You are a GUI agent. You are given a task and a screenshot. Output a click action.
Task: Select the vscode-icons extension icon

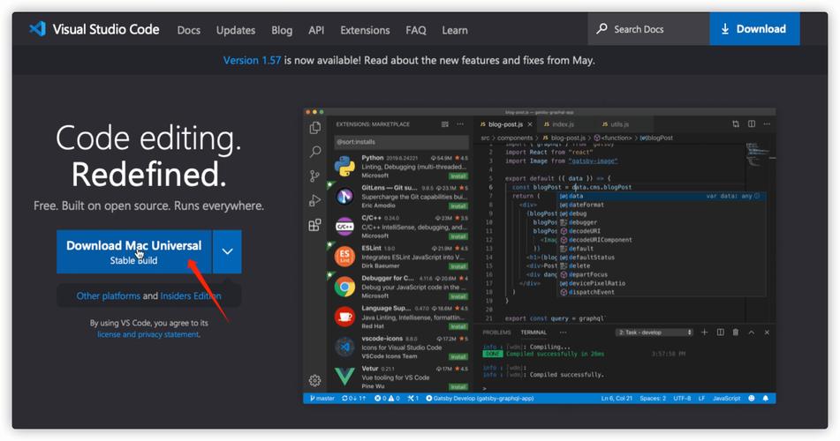[x=344, y=348]
